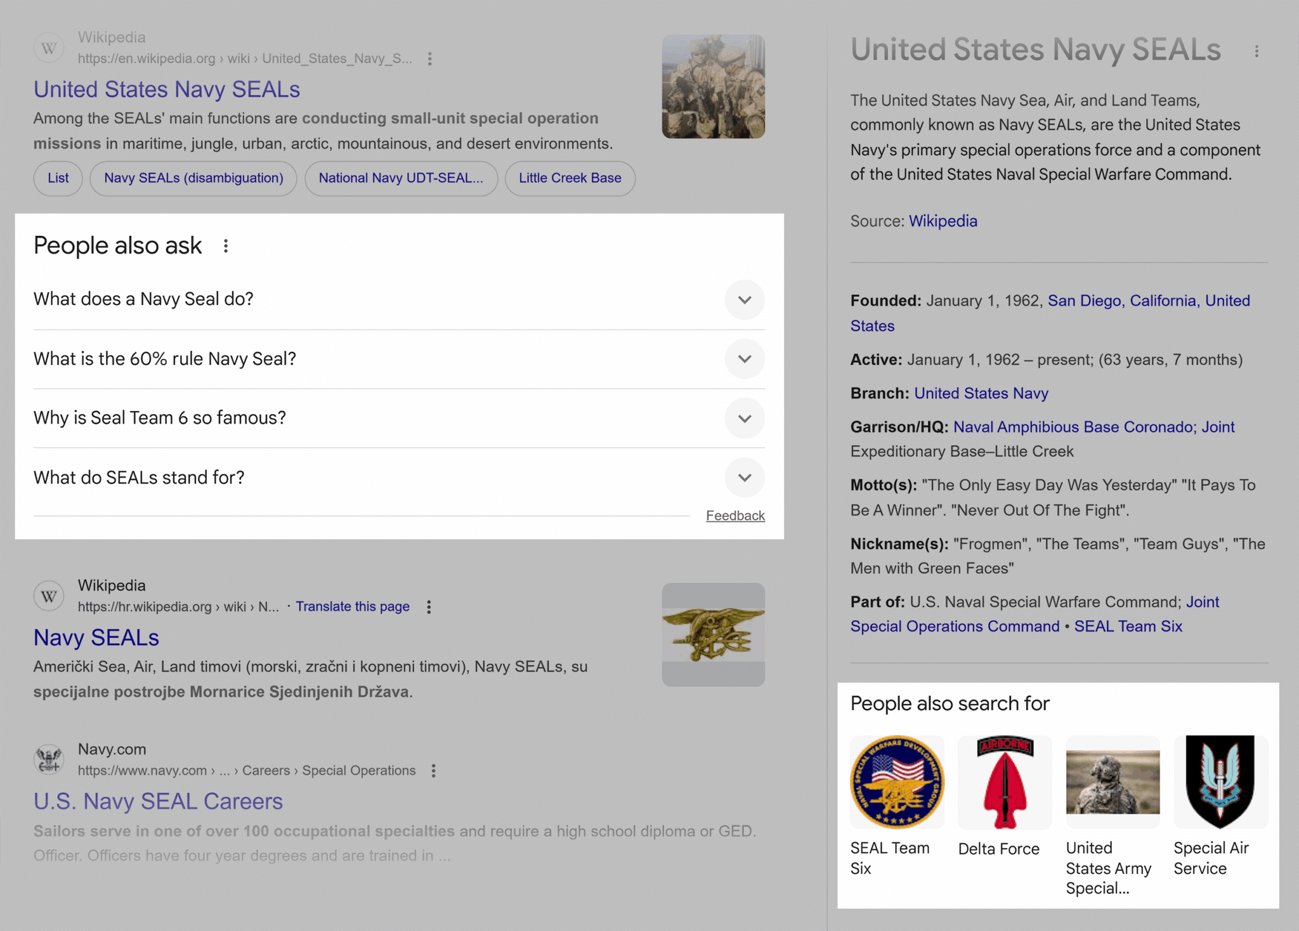Open knowledge panel three-dot menu
1299x931 pixels.
(x=1257, y=51)
